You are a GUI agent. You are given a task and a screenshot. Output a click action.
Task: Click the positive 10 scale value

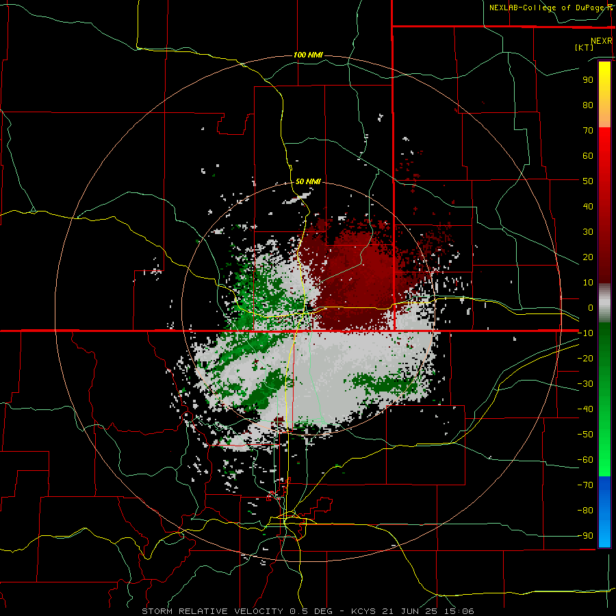pyautogui.click(x=588, y=283)
